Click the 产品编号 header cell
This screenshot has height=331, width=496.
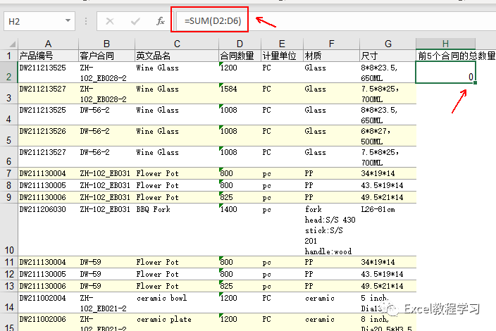coord(48,56)
